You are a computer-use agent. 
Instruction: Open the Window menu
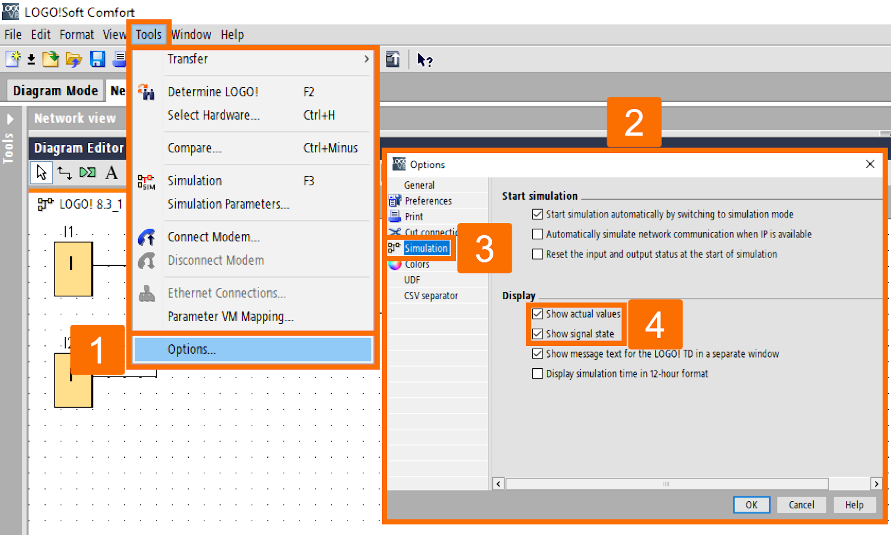(191, 34)
